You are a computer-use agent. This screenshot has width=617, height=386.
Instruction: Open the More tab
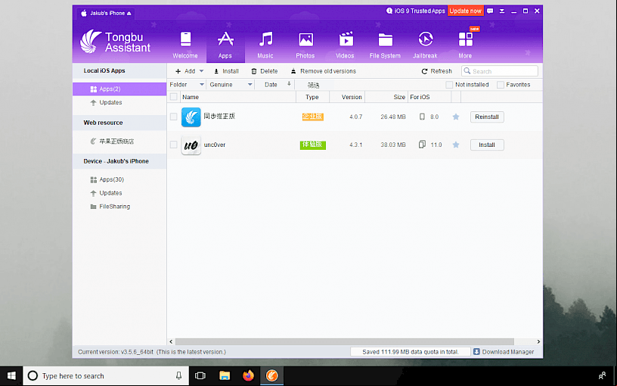point(465,45)
